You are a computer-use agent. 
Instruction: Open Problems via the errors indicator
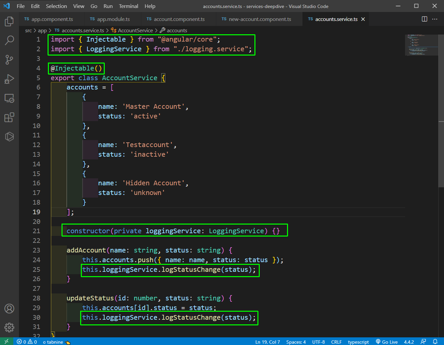(x=27, y=342)
